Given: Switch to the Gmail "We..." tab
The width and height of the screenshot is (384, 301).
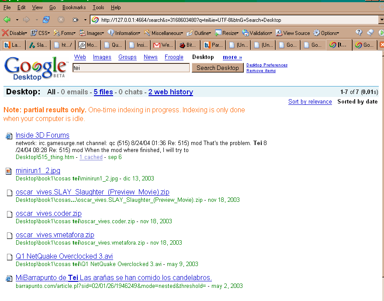Looking at the screenshot, I should click(163, 45).
